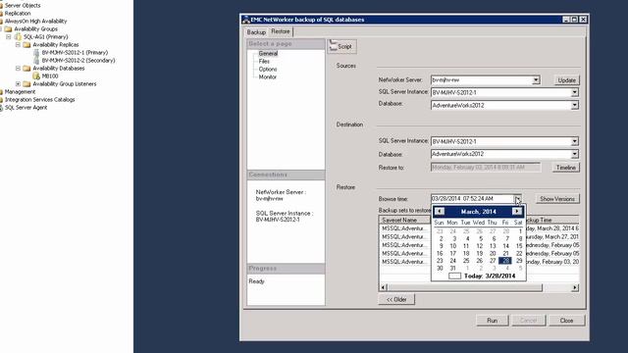Click the Availability Databases folder icon
Image resolution: width=628 pixels, height=353 pixels.
tap(26, 69)
